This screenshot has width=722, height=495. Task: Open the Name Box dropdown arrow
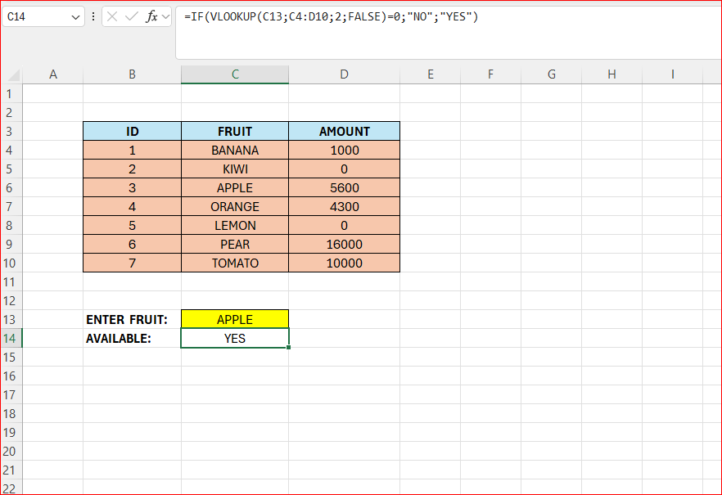tap(71, 16)
